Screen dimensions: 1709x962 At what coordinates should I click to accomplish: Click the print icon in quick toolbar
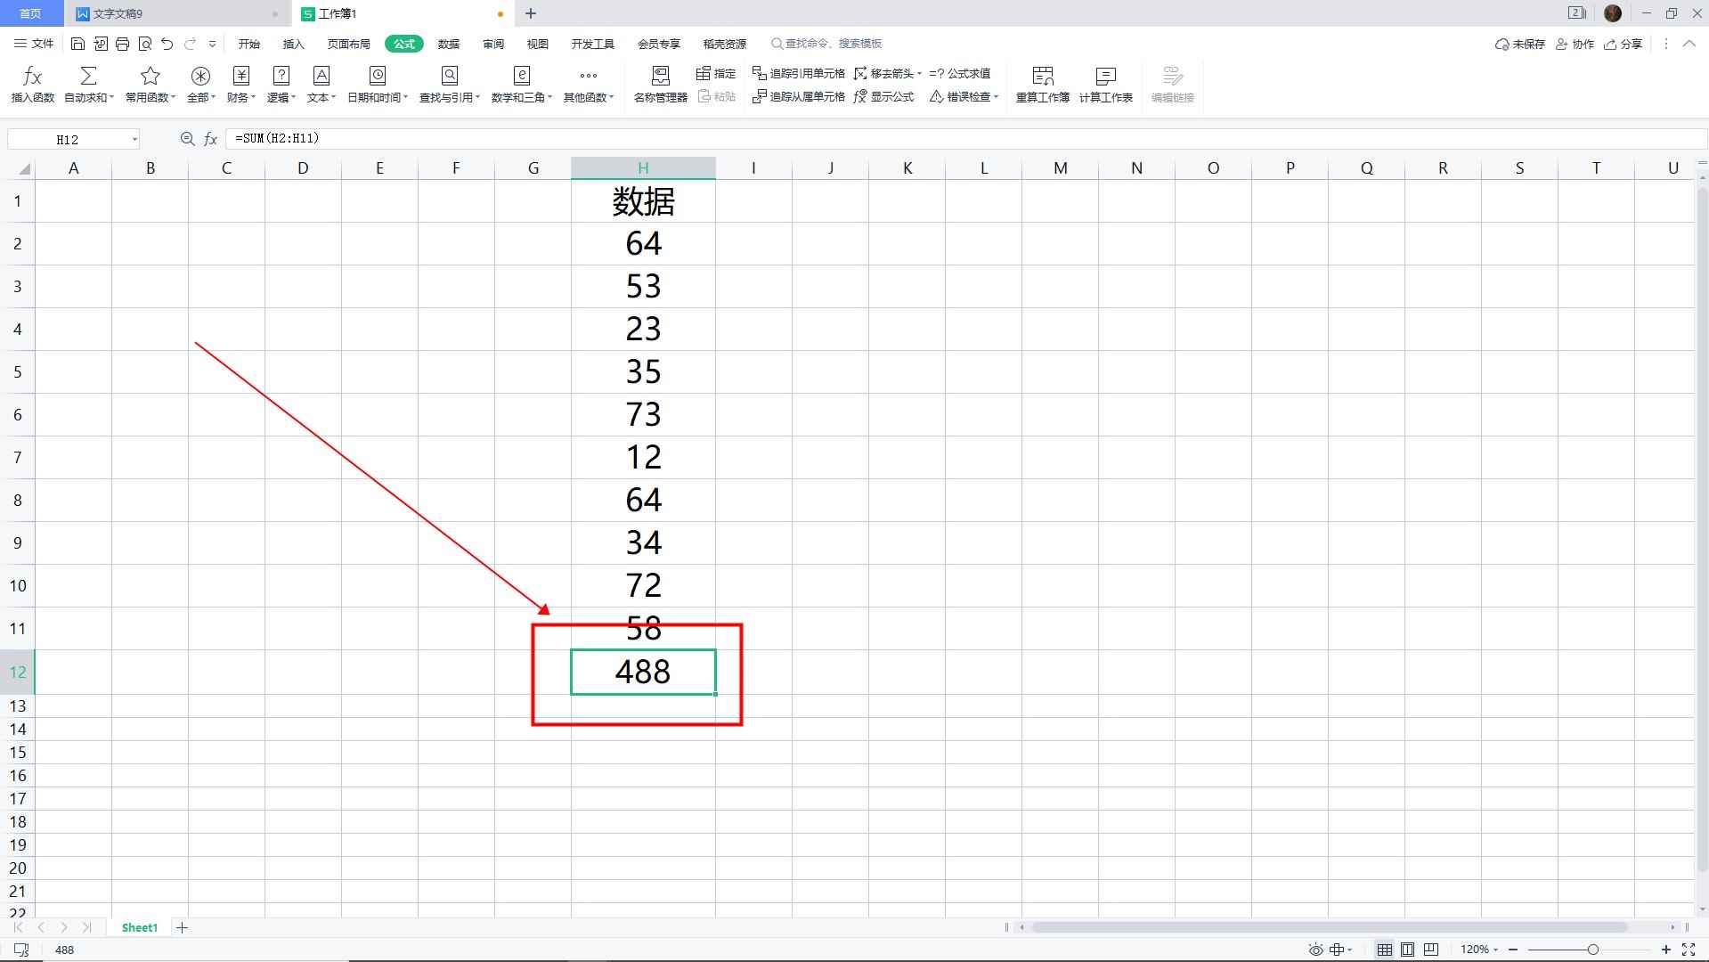click(x=123, y=44)
